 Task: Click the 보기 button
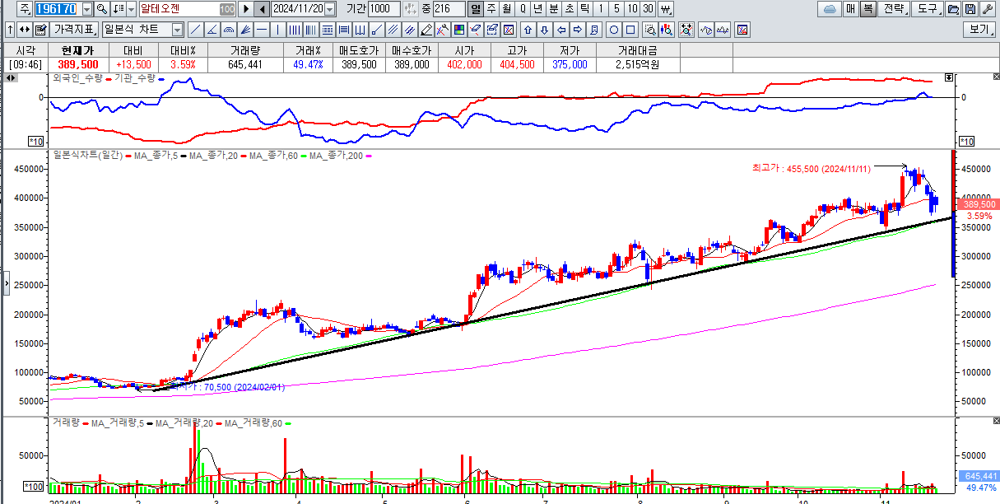(x=979, y=30)
